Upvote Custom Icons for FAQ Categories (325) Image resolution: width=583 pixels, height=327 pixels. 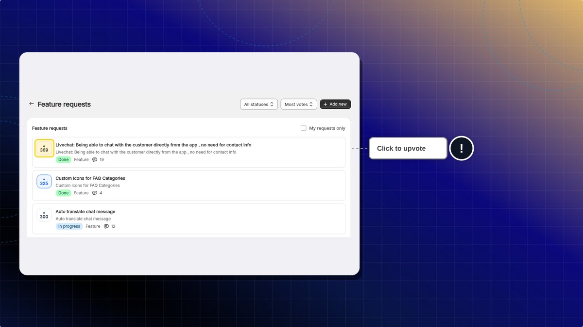(44, 182)
